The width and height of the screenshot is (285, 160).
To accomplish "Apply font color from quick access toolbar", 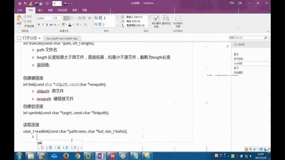I will 65,4.
